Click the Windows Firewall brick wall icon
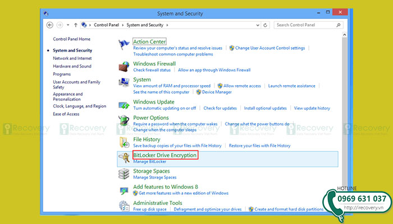The height and width of the screenshot is (224, 393). coord(124,67)
